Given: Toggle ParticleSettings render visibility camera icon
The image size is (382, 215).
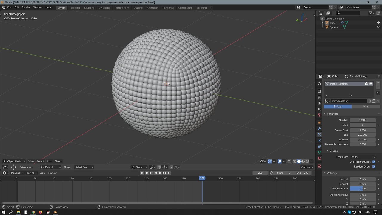Looking at the screenshot, I should 366,84.
